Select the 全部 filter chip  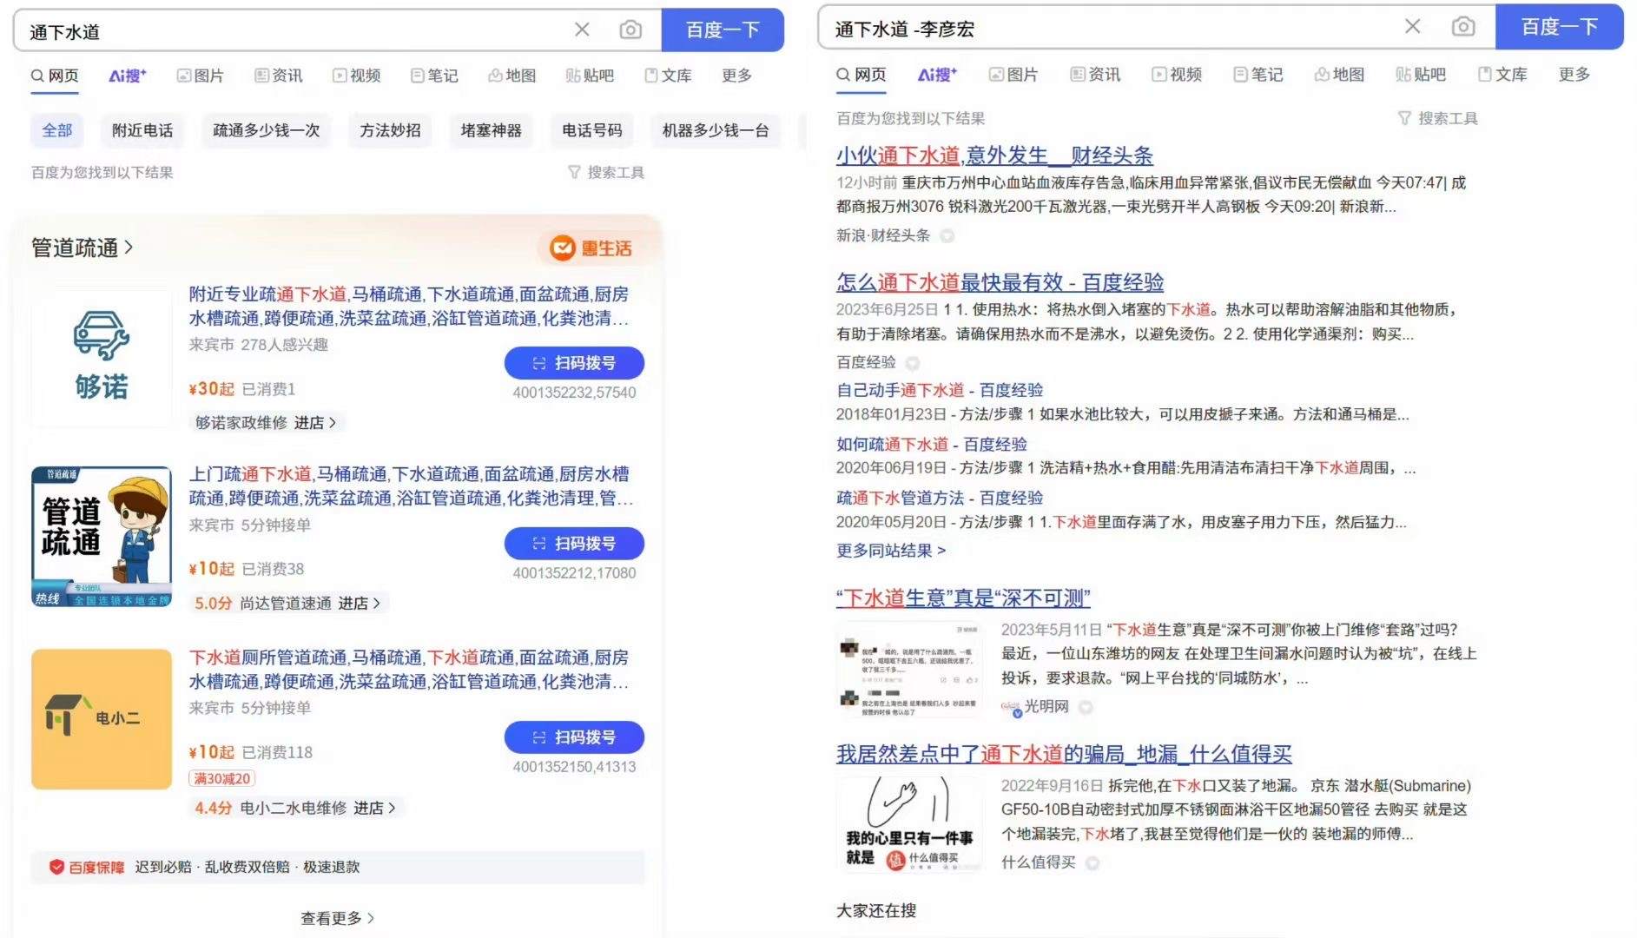click(57, 130)
